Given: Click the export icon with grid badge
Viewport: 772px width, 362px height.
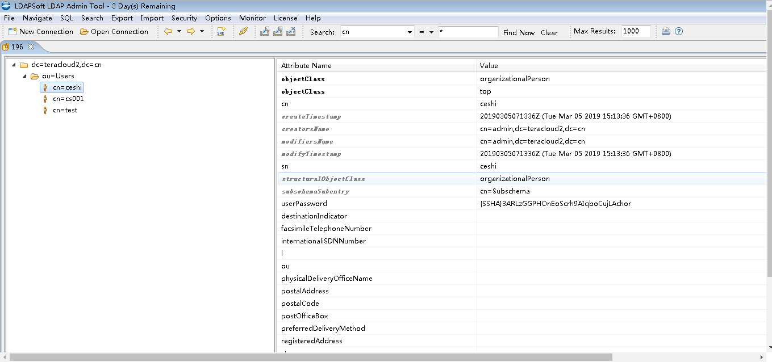Looking at the screenshot, I should pos(278,32).
